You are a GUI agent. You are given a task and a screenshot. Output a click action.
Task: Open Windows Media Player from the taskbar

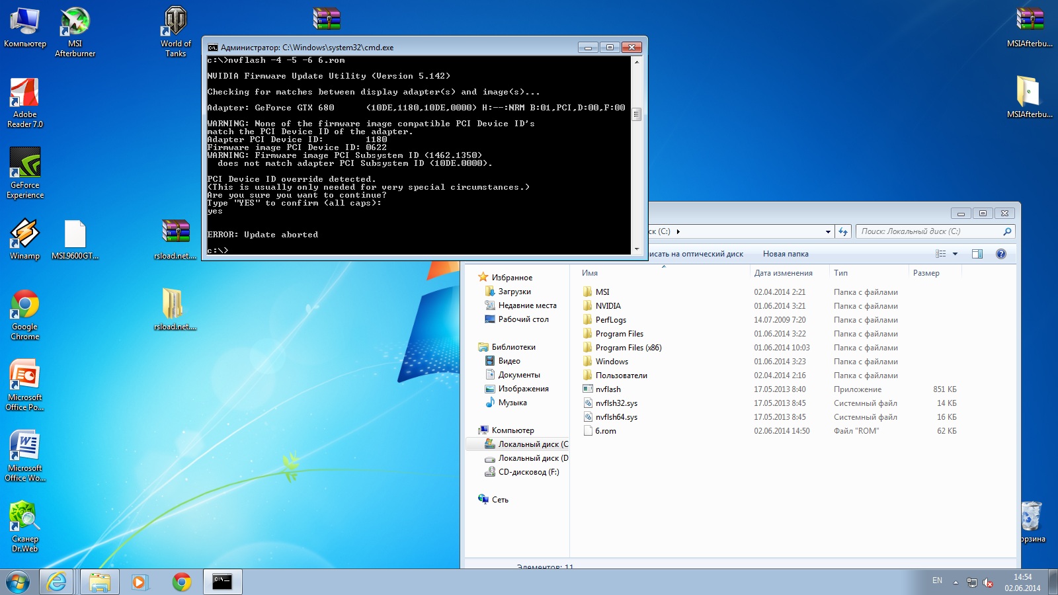click(140, 582)
